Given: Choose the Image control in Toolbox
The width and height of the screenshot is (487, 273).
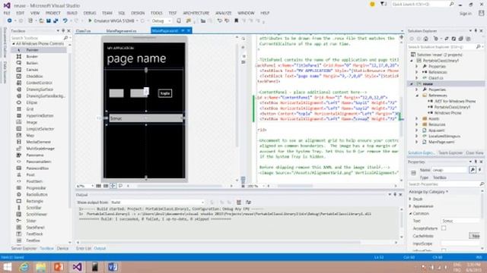Looking at the screenshot, I should coord(32,122).
